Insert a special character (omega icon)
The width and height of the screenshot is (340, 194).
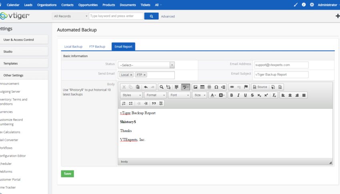[x=216, y=87]
